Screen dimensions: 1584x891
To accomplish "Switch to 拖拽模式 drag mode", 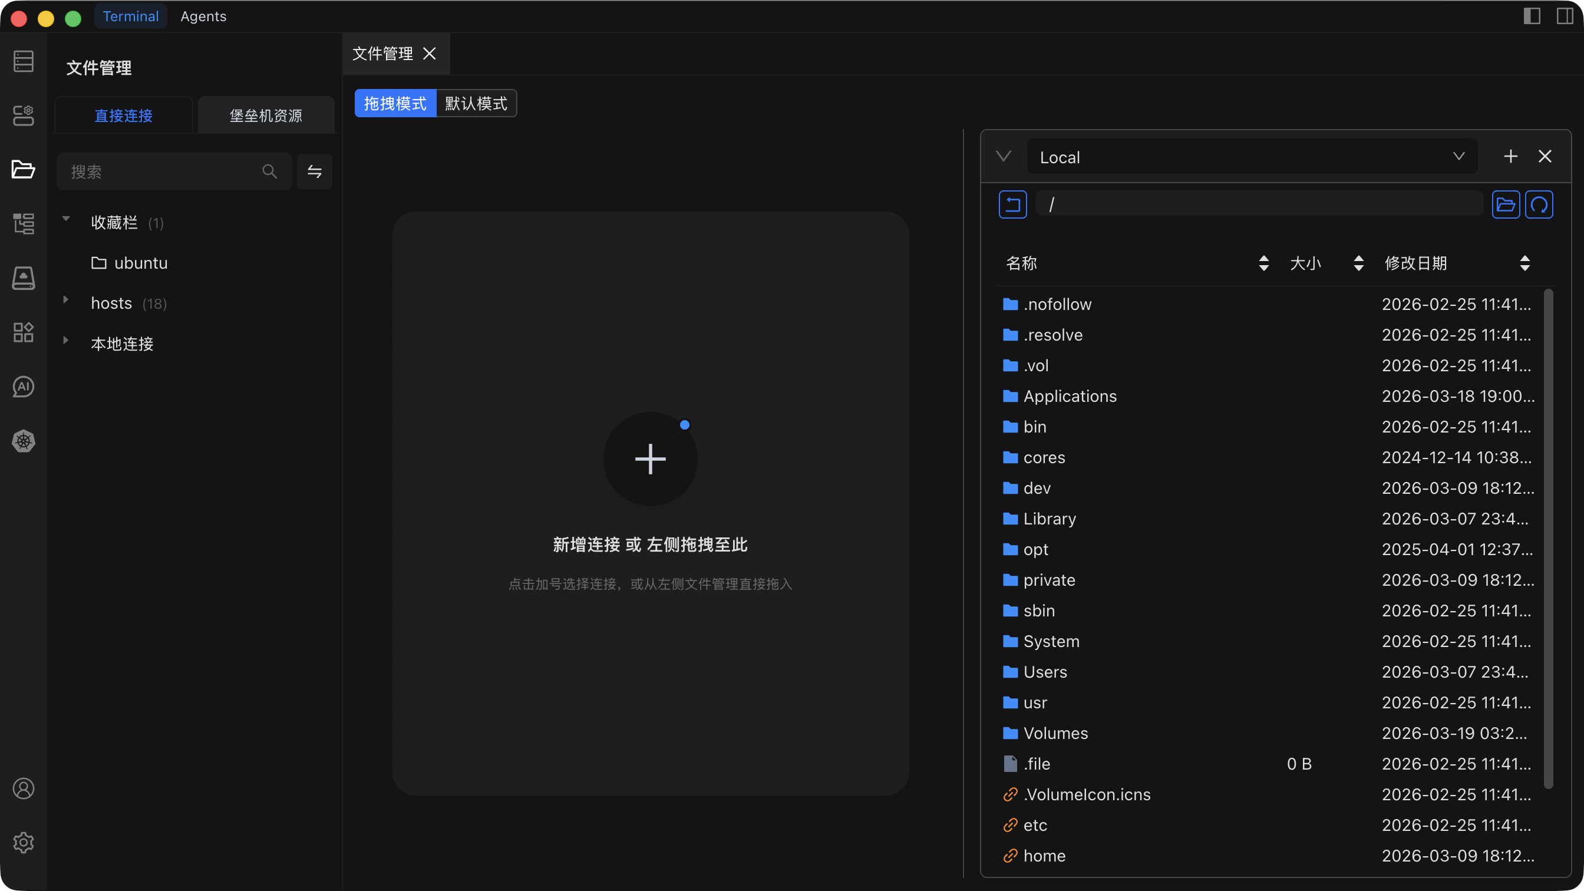I will click(x=395, y=103).
